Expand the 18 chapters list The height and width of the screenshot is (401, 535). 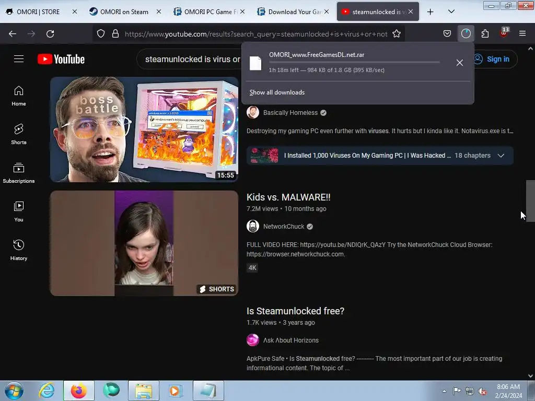[501, 156]
